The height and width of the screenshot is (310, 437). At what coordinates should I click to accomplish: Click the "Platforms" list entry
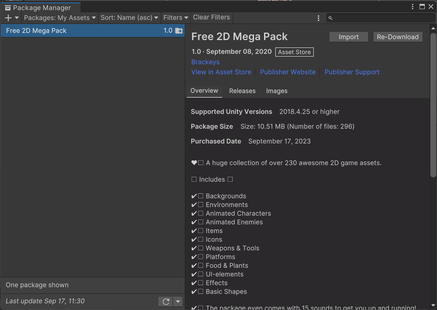click(x=220, y=257)
